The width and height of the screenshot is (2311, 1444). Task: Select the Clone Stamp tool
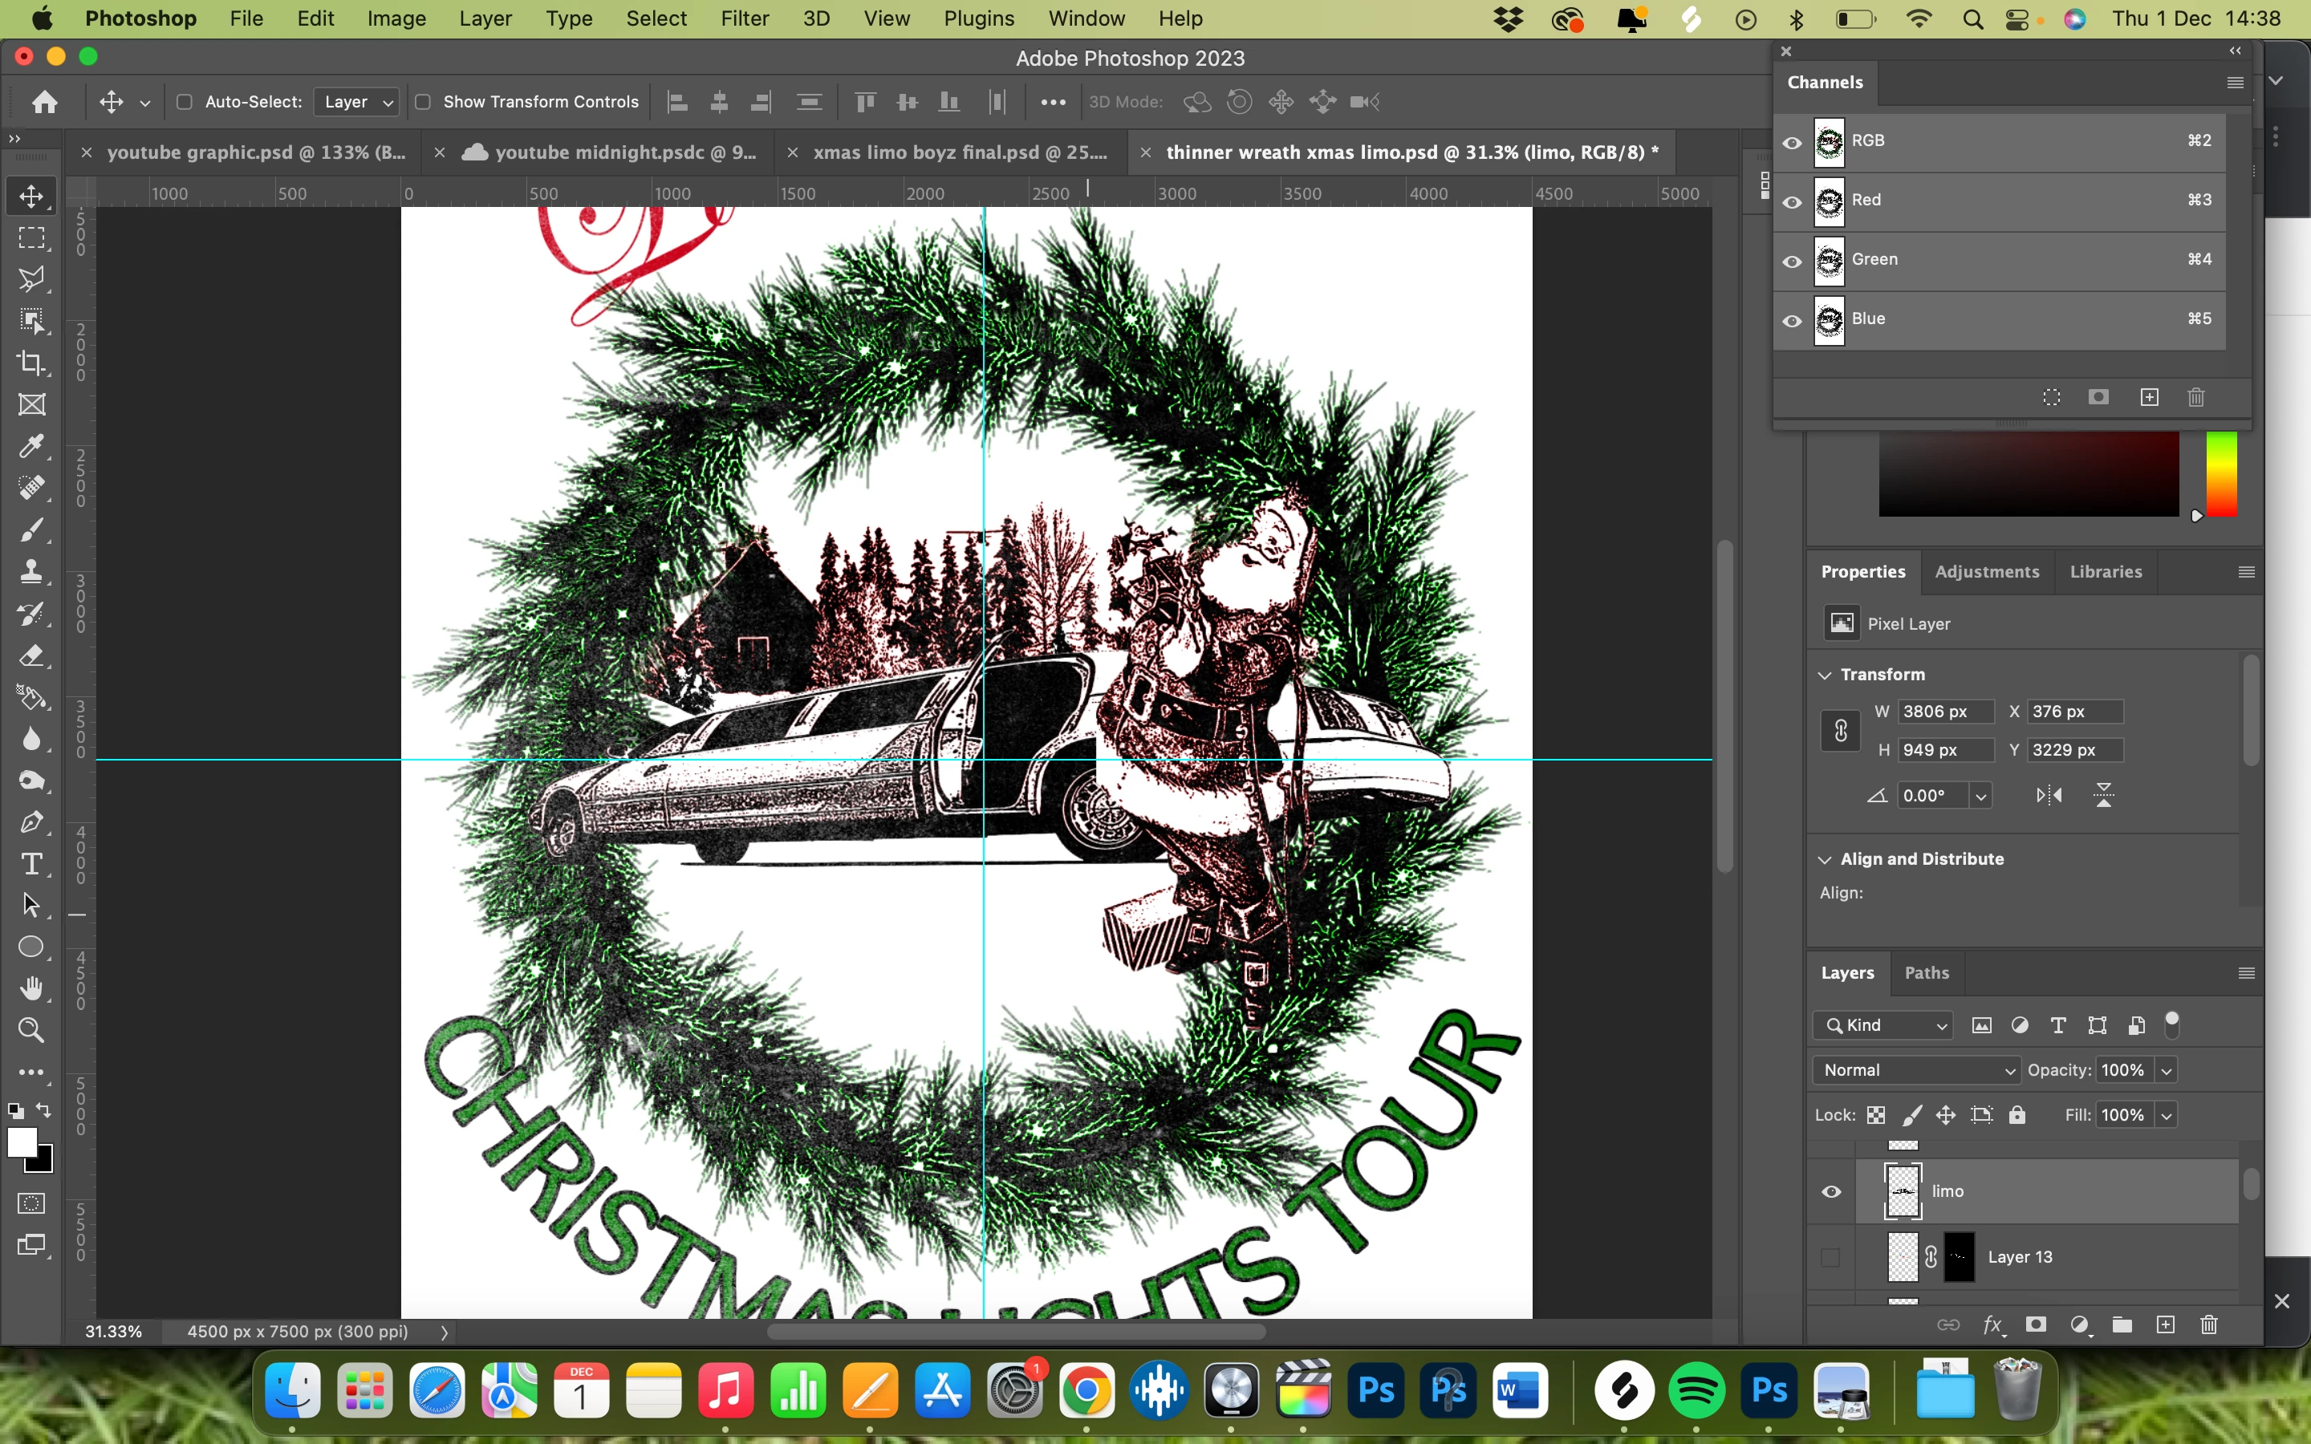(31, 571)
